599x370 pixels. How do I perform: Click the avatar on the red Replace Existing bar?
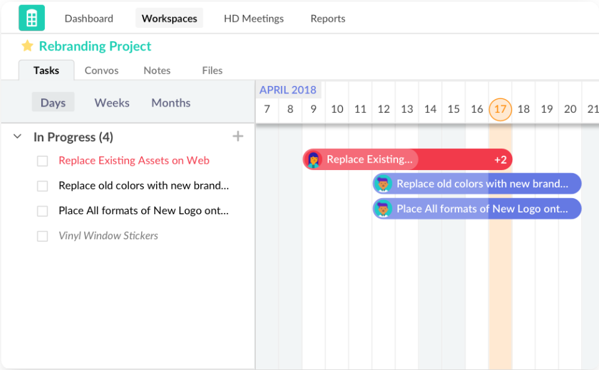pos(315,159)
